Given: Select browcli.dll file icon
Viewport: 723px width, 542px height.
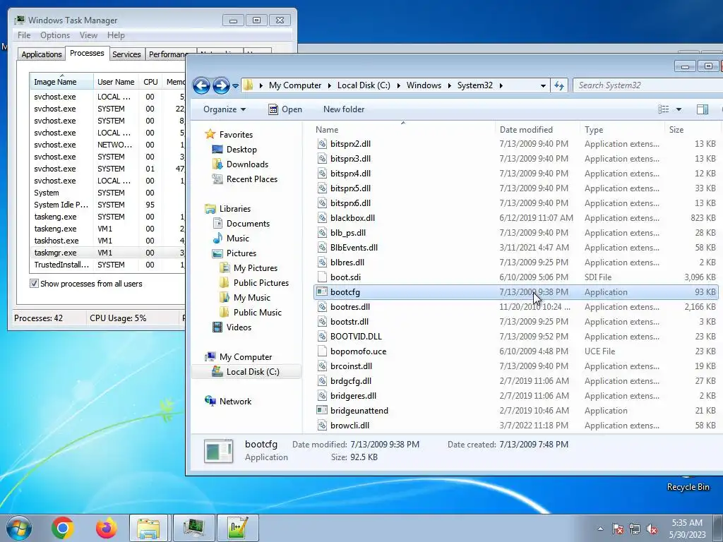Looking at the screenshot, I should click(322, 426).
